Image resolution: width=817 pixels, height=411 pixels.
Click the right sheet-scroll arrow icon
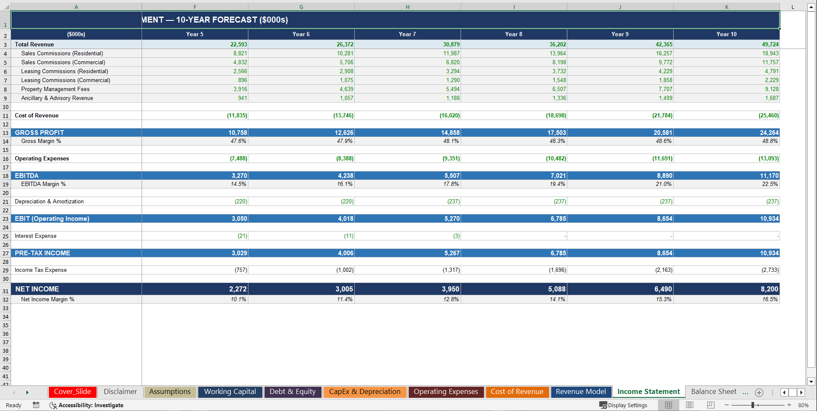click(801, 392)
